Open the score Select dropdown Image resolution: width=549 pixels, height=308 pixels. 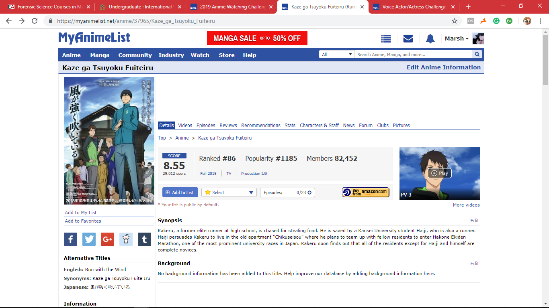click(x=229, y=192)
